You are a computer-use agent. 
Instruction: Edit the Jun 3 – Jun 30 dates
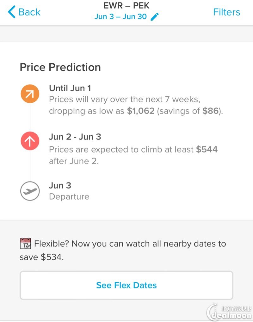pos(121,16)
